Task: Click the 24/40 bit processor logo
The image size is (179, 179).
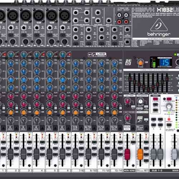Action: [128, 62]
